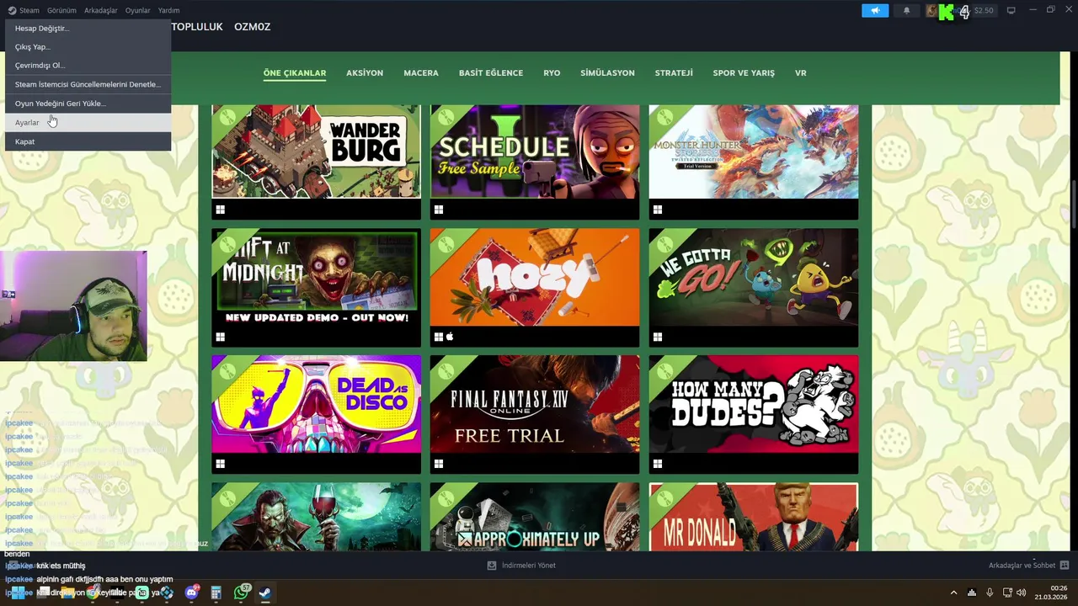Click the blue announcements megaphone button

coord(875,11)
